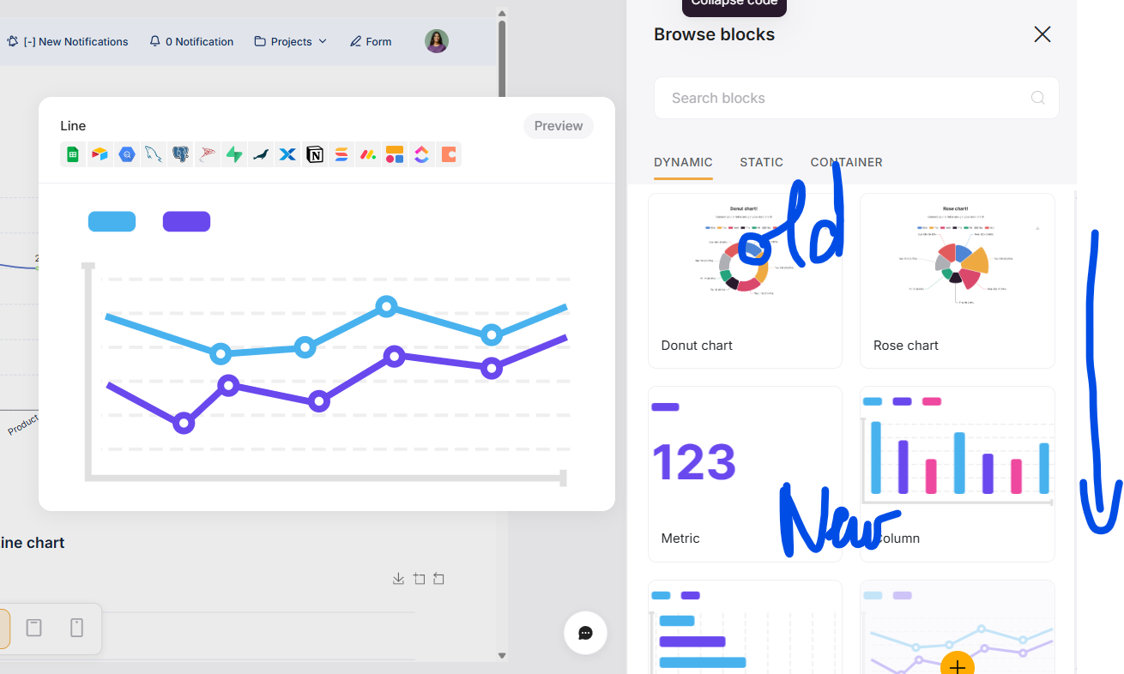
Task: Select the Column chart block
Action: (x=957, y=474)
